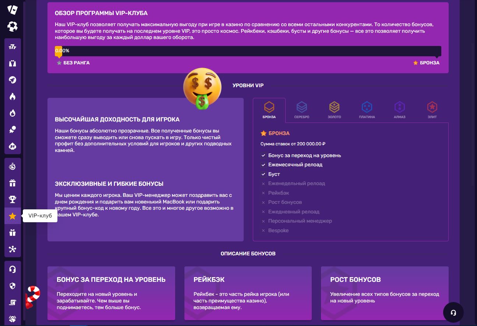Click the Бонус за переход на уровень checkbox
Screen dimensions: 477x326
(x=263, y=155)
